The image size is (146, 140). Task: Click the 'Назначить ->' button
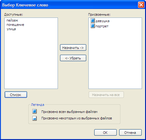tap(73, 48)
